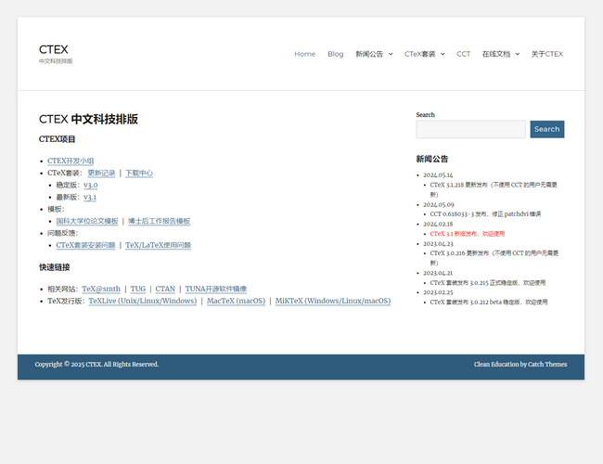The height and width of the screenshot is (464, 603).
Task: Open the 国科大学位论文模板 link
Action: 87,221
